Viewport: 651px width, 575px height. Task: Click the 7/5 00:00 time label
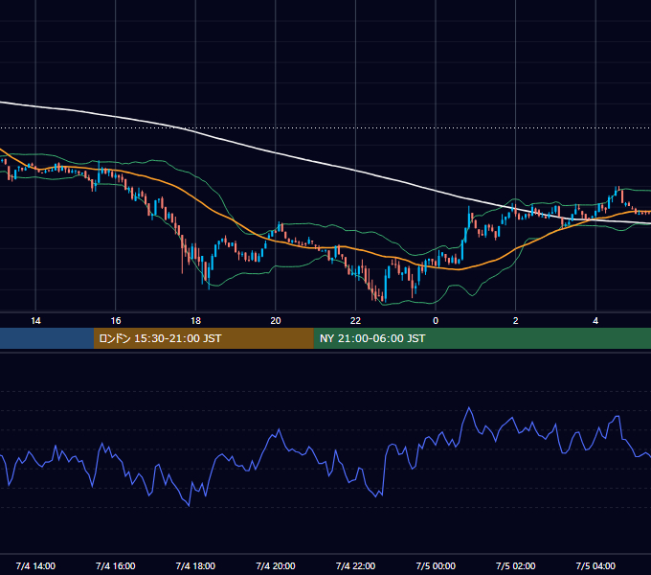(436, 566)
